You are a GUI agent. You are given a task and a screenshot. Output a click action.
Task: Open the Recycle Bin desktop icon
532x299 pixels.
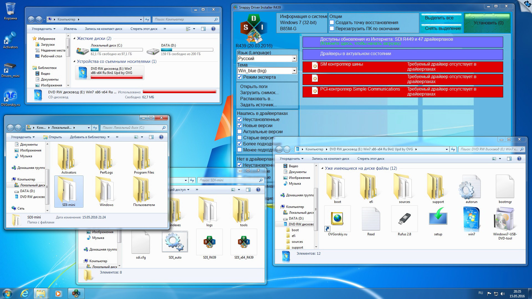(x=11, y=11)
